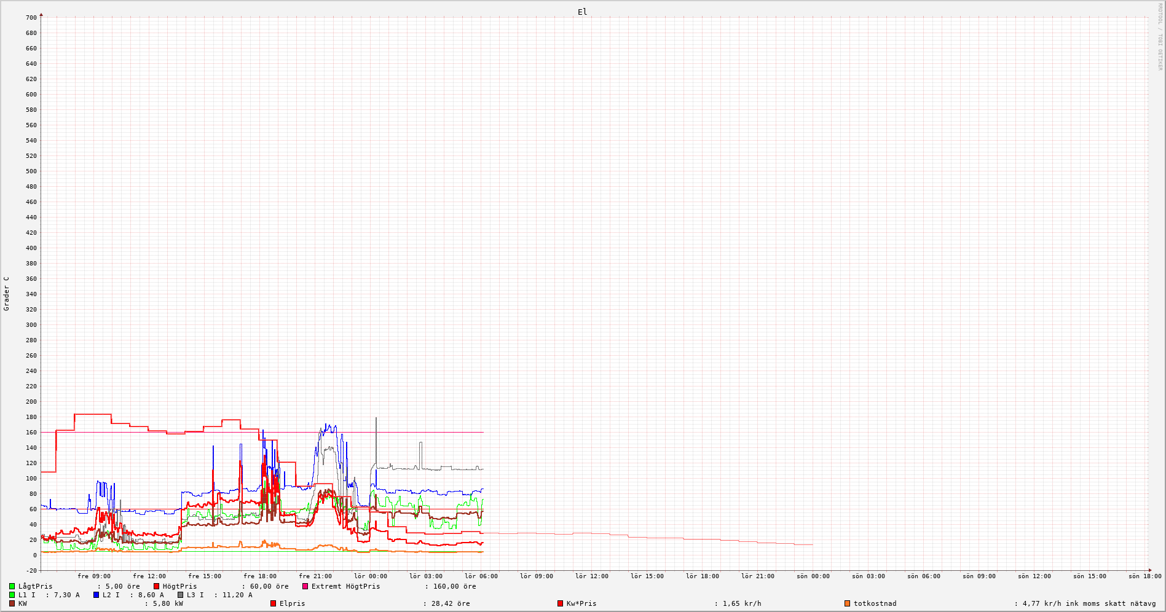Image resolution: width=1166 pixels, height=612 pixels.
Task: Click the 'totkostnad' legend label text
Action: 875,604
